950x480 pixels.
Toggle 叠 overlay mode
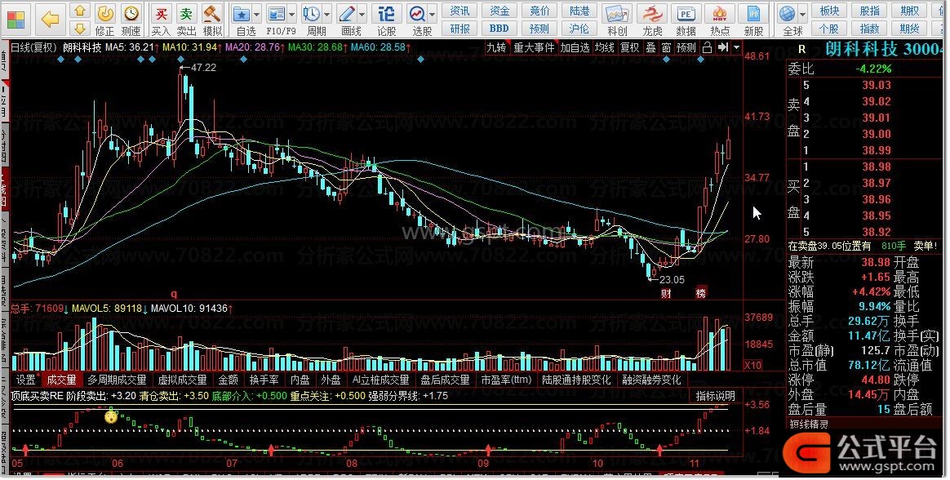650,47
